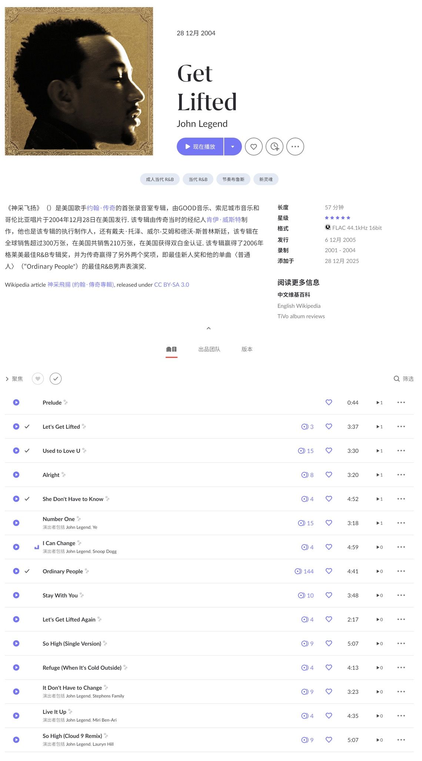Toggle the checkmark picks filter
Viewport: 422px width, 761px height.
(56, 379)
